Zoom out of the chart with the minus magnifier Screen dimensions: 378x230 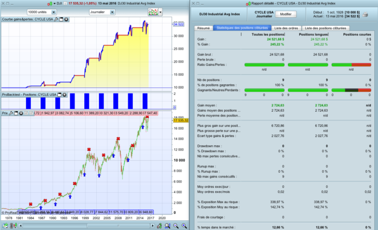pos(176,226)
